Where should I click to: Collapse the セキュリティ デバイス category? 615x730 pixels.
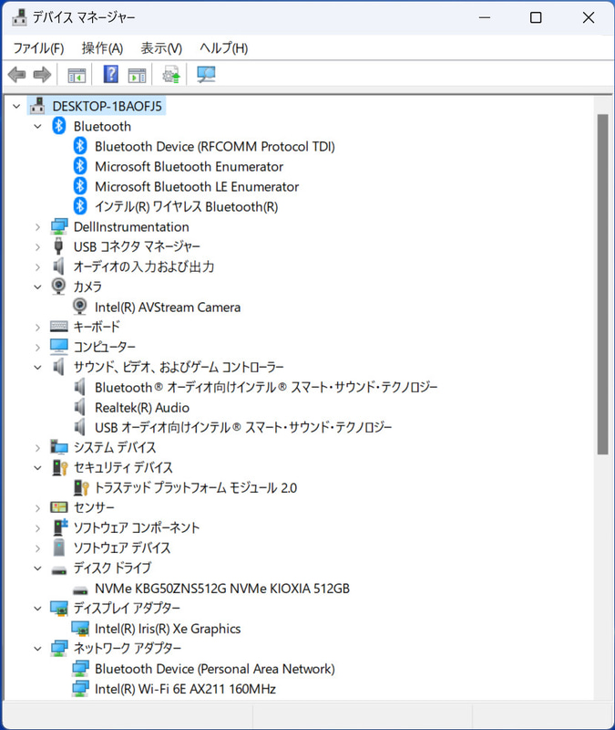37,468
